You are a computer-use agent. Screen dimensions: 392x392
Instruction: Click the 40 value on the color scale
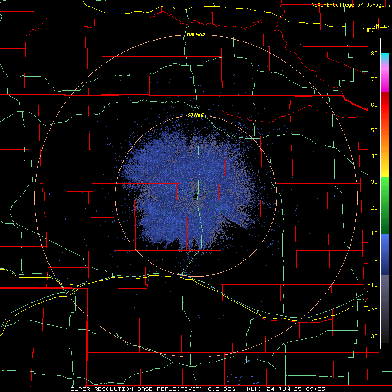pyautogui.click(x=374, y=156)
